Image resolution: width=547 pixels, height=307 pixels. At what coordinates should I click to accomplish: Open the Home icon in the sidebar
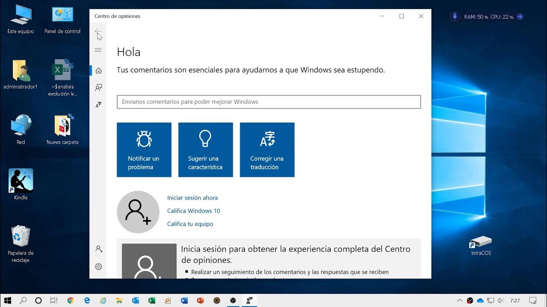click(x=98, y=71)
